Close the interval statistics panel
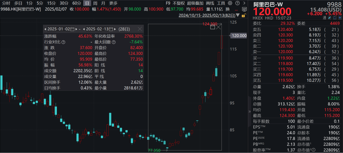Viewport: 343px width, 153px height. pyautogui.click(x=139, y=29)
